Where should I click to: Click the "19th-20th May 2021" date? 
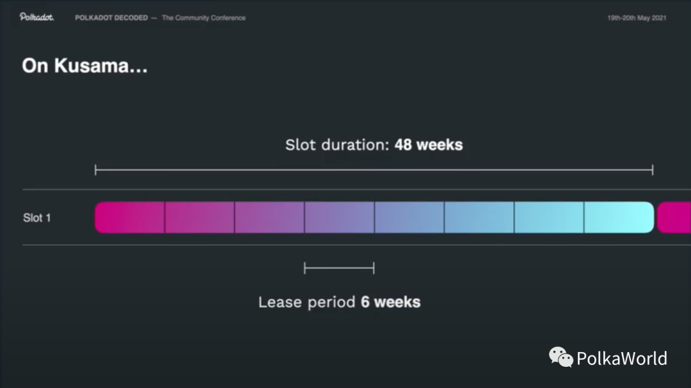(637, 18)
